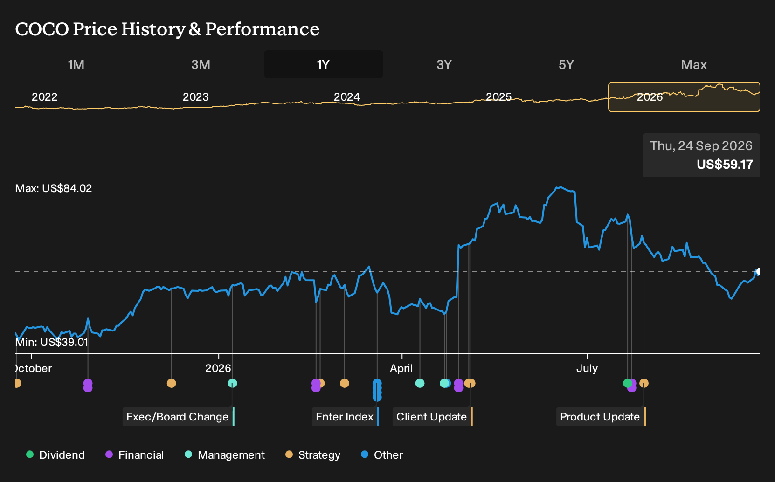Image resolution: width=775 pixels, height=482 pixels.
Task: Select the teal Management marker just after April
Action: 420,383
